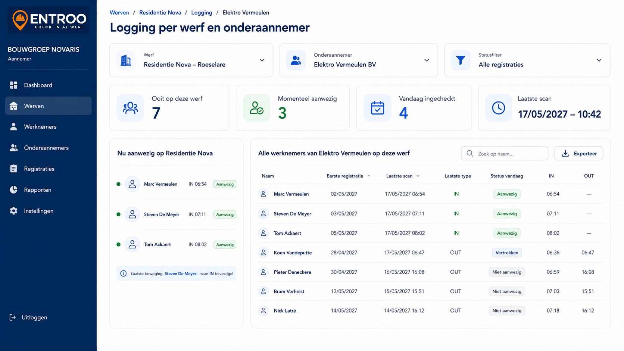Open Werknemers in the sidebar
This screenshot has width=624, height=351.
point(48,127)
